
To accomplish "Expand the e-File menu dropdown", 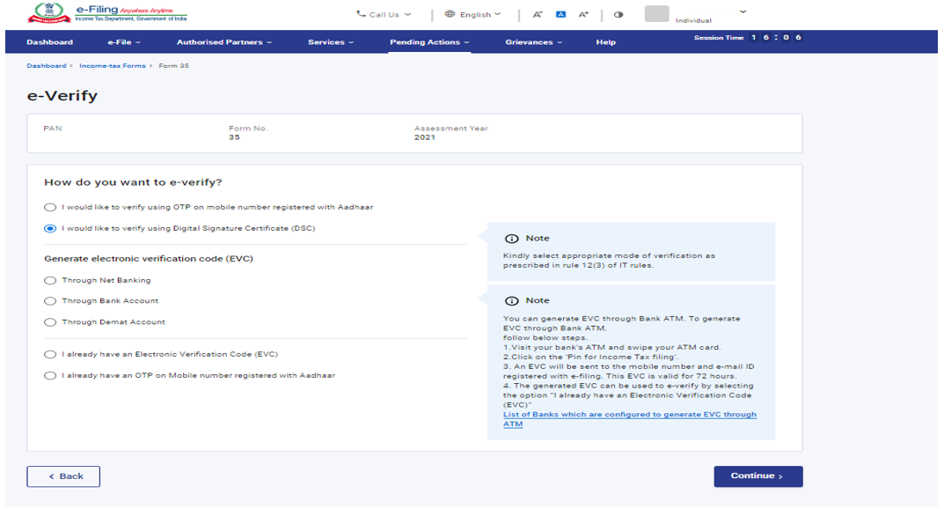I will click(x=124, y=42).
